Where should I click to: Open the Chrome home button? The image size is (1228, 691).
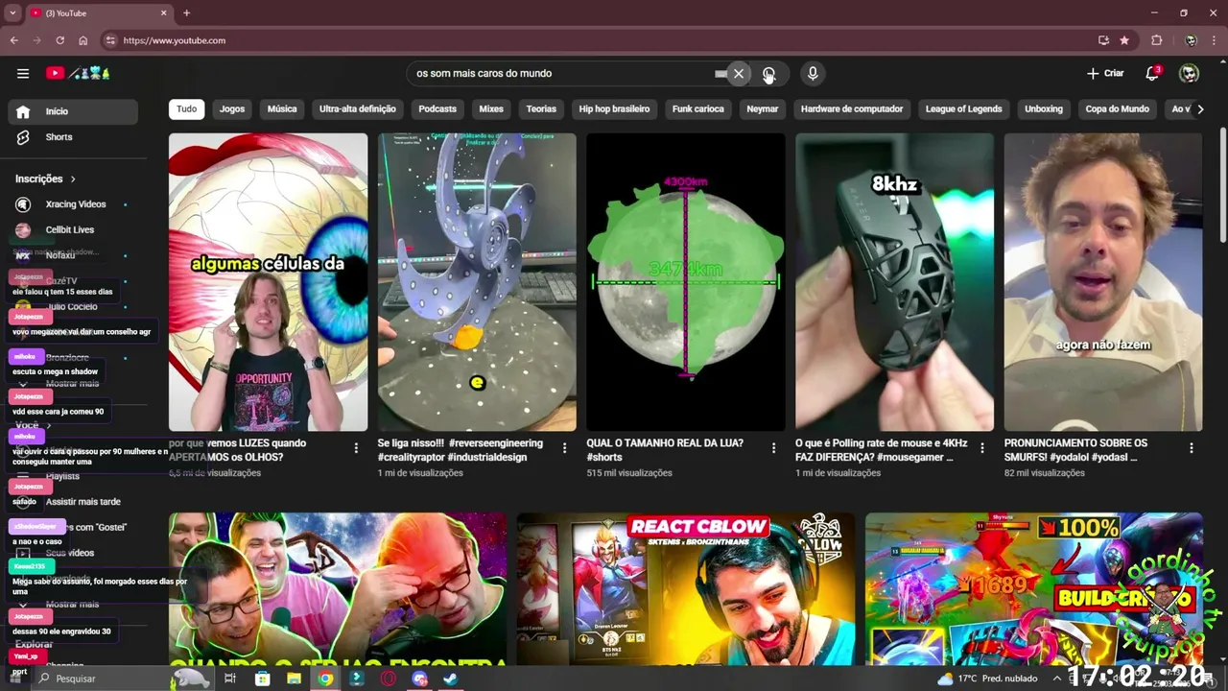pyautogui.click(x=83, y=40)
